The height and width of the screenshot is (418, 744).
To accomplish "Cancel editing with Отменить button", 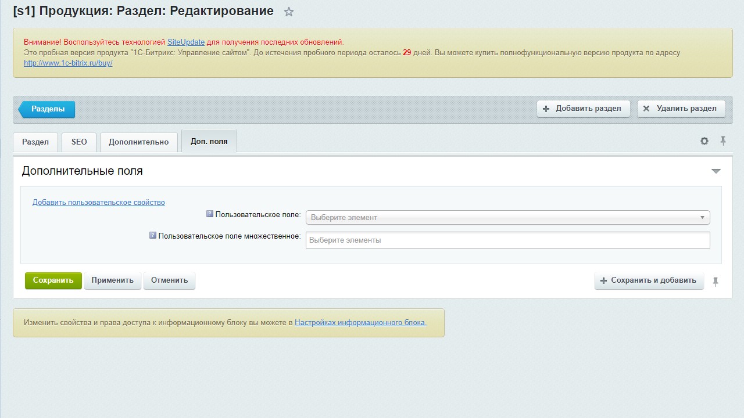I will 170,280.
